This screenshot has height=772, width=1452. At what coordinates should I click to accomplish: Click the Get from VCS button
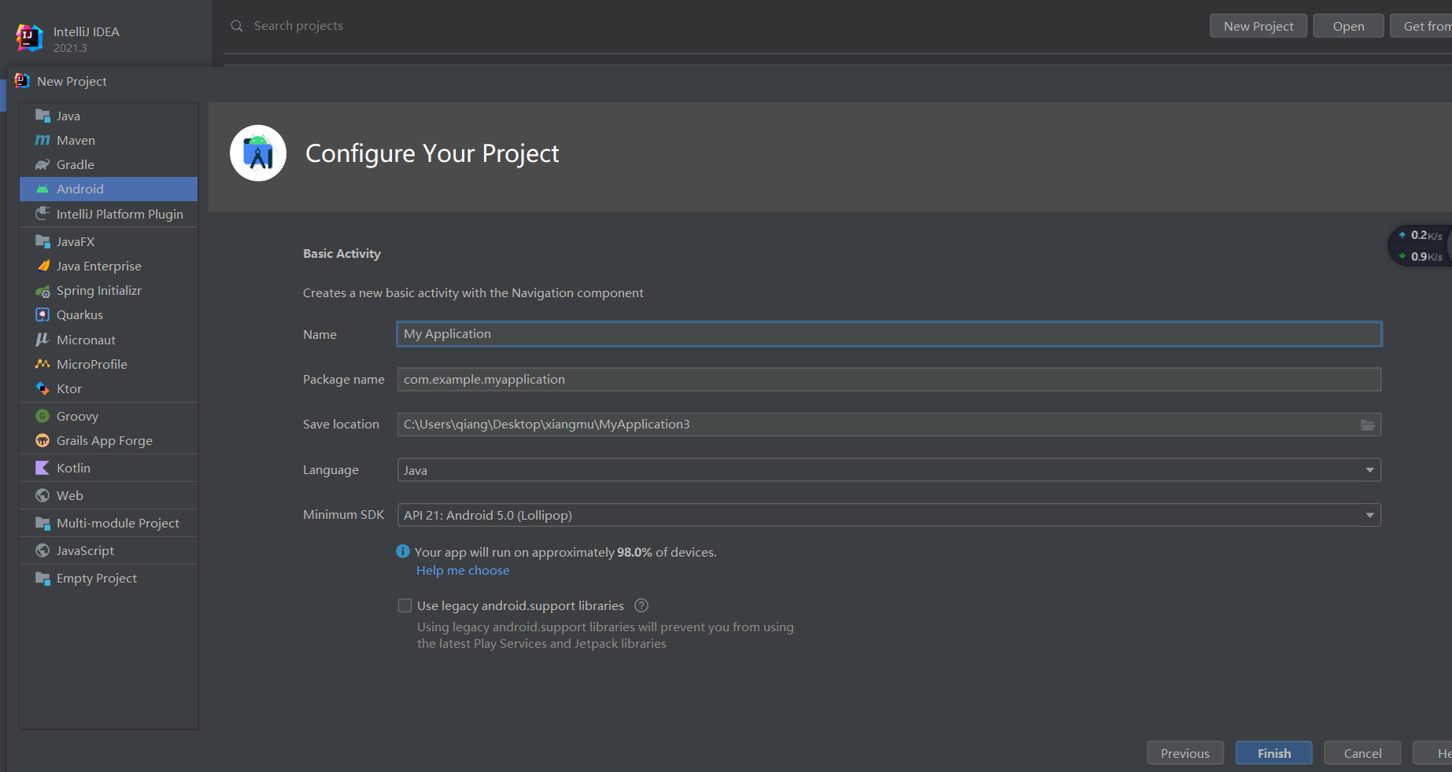point(1423,26)
